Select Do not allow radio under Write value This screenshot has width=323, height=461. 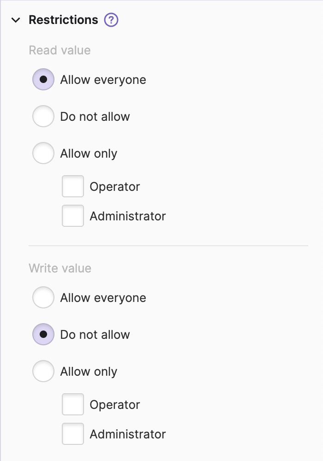point(43,335)
